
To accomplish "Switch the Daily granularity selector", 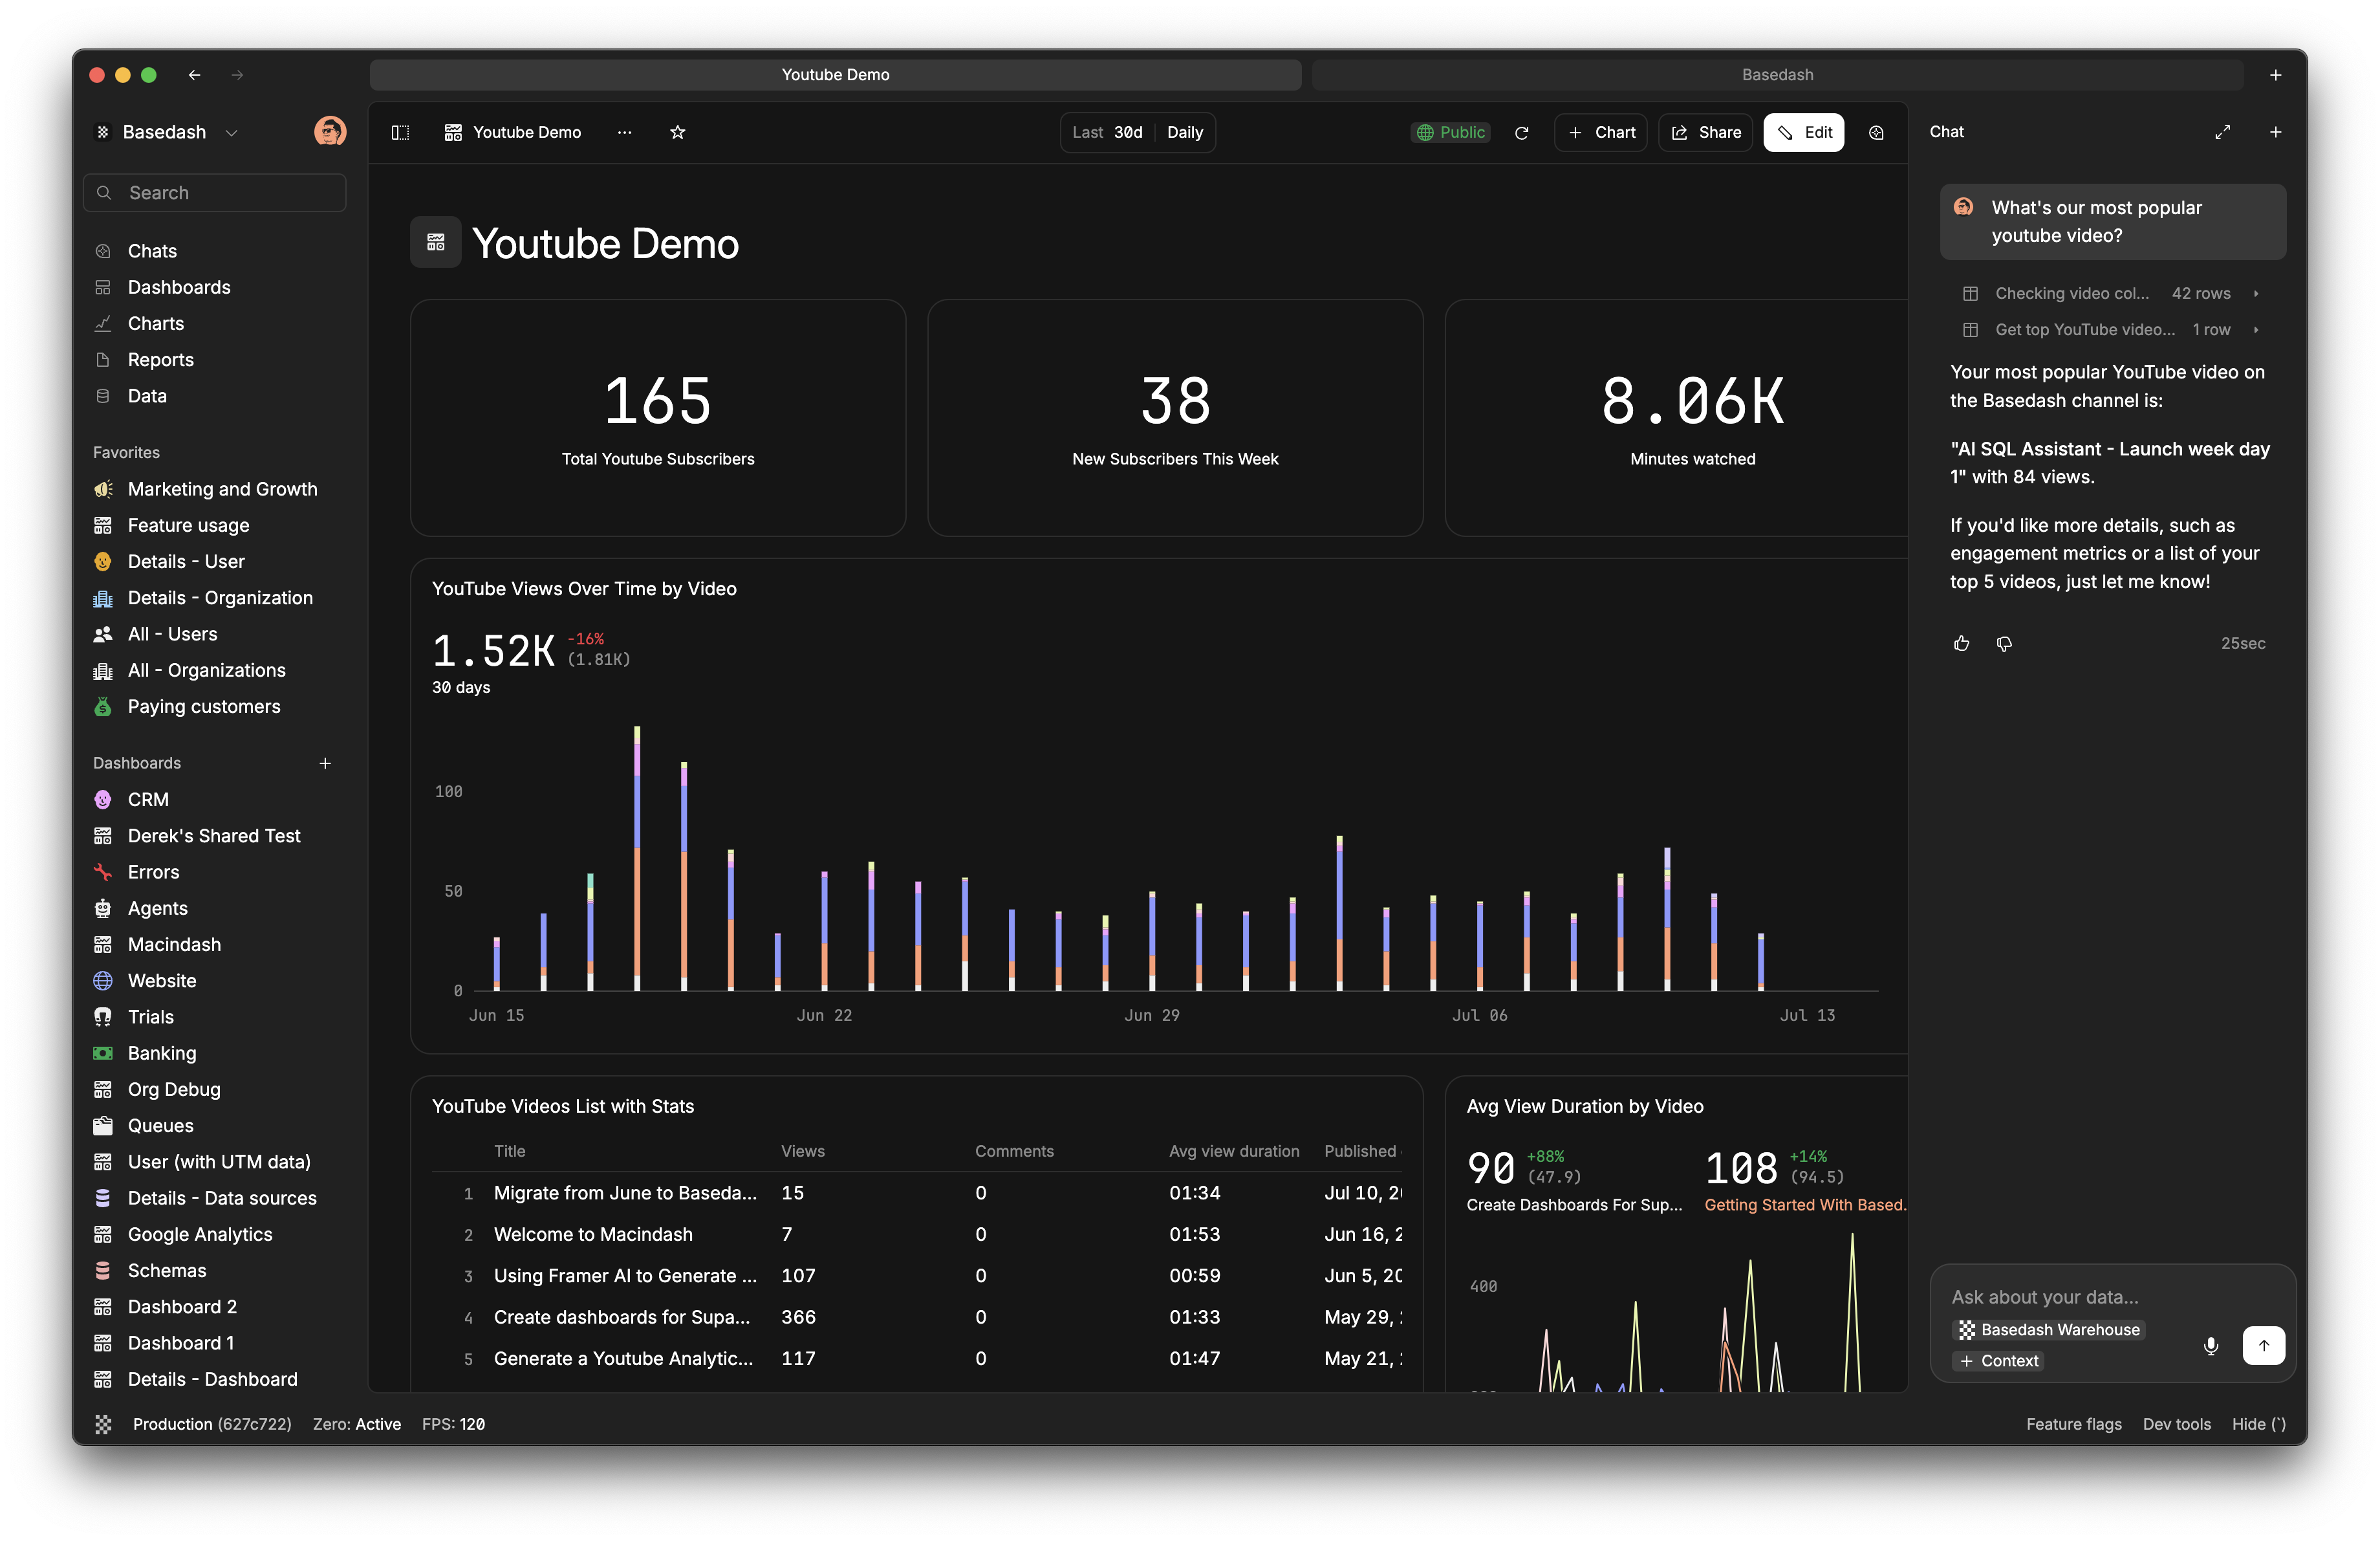I will (x=1184, y=132).
